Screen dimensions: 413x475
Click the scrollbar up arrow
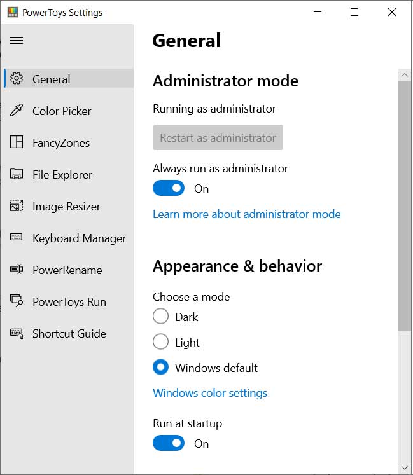coord(405,75)
